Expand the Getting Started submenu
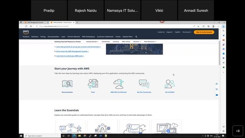 coord(92,42)
